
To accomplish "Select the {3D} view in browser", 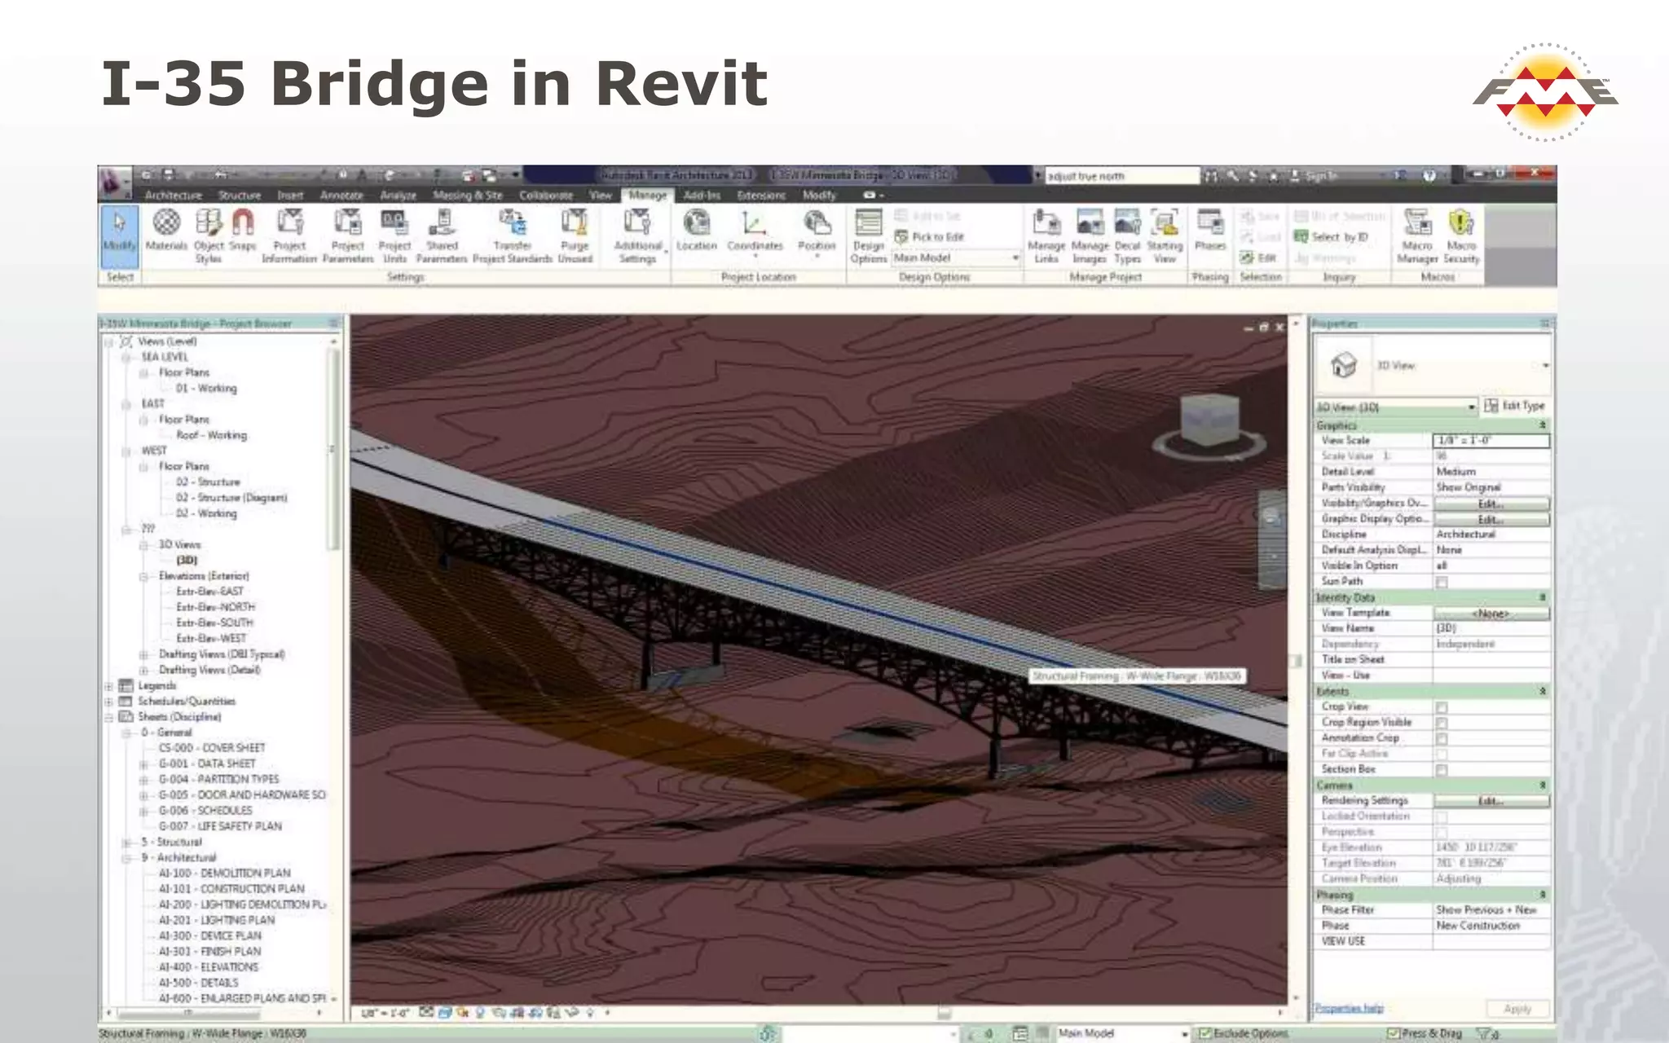I will (x=187, y=560).
